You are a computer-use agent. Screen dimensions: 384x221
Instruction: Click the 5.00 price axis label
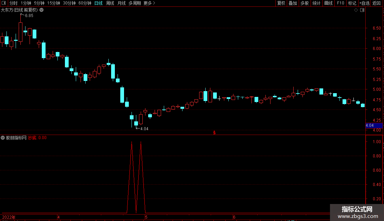click(377, 89)
